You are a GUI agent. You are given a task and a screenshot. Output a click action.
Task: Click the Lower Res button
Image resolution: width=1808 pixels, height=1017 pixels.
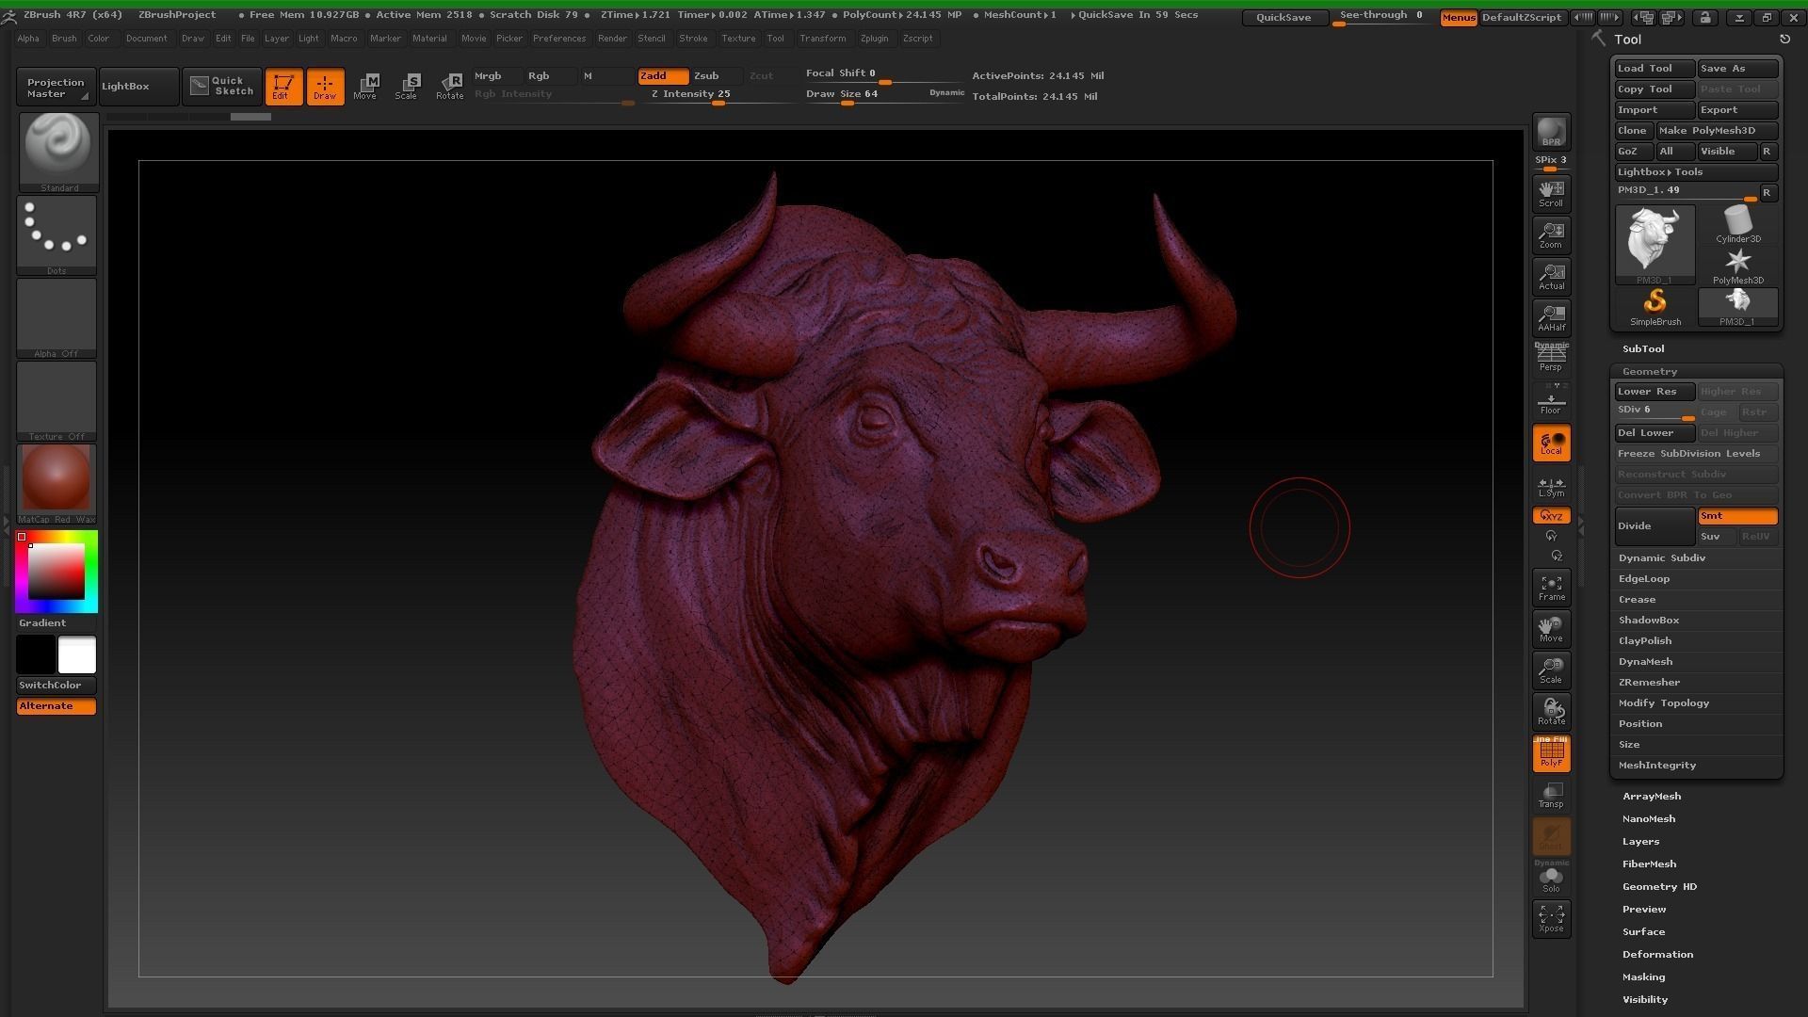tap(1655, 391)
